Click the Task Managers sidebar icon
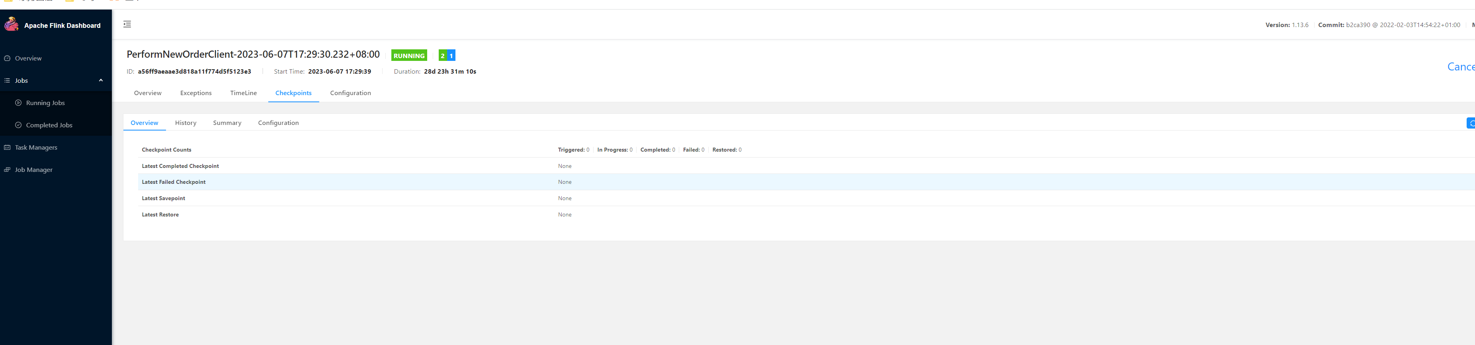Viewport: 1475px width, 345px height. pyautogui.click(x=8, y=148)
